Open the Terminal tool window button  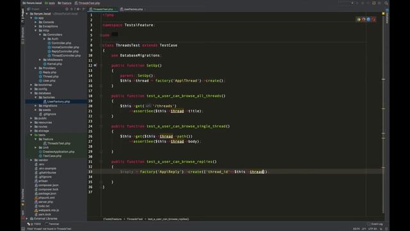click(53, 224)
